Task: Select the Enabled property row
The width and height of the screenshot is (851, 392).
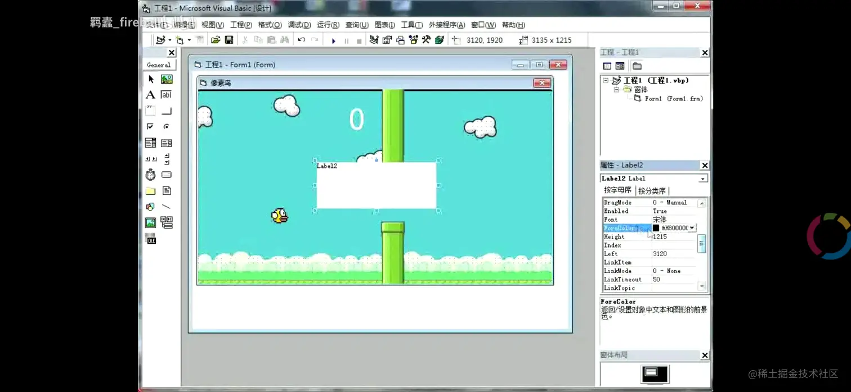Action: (649, 211)
